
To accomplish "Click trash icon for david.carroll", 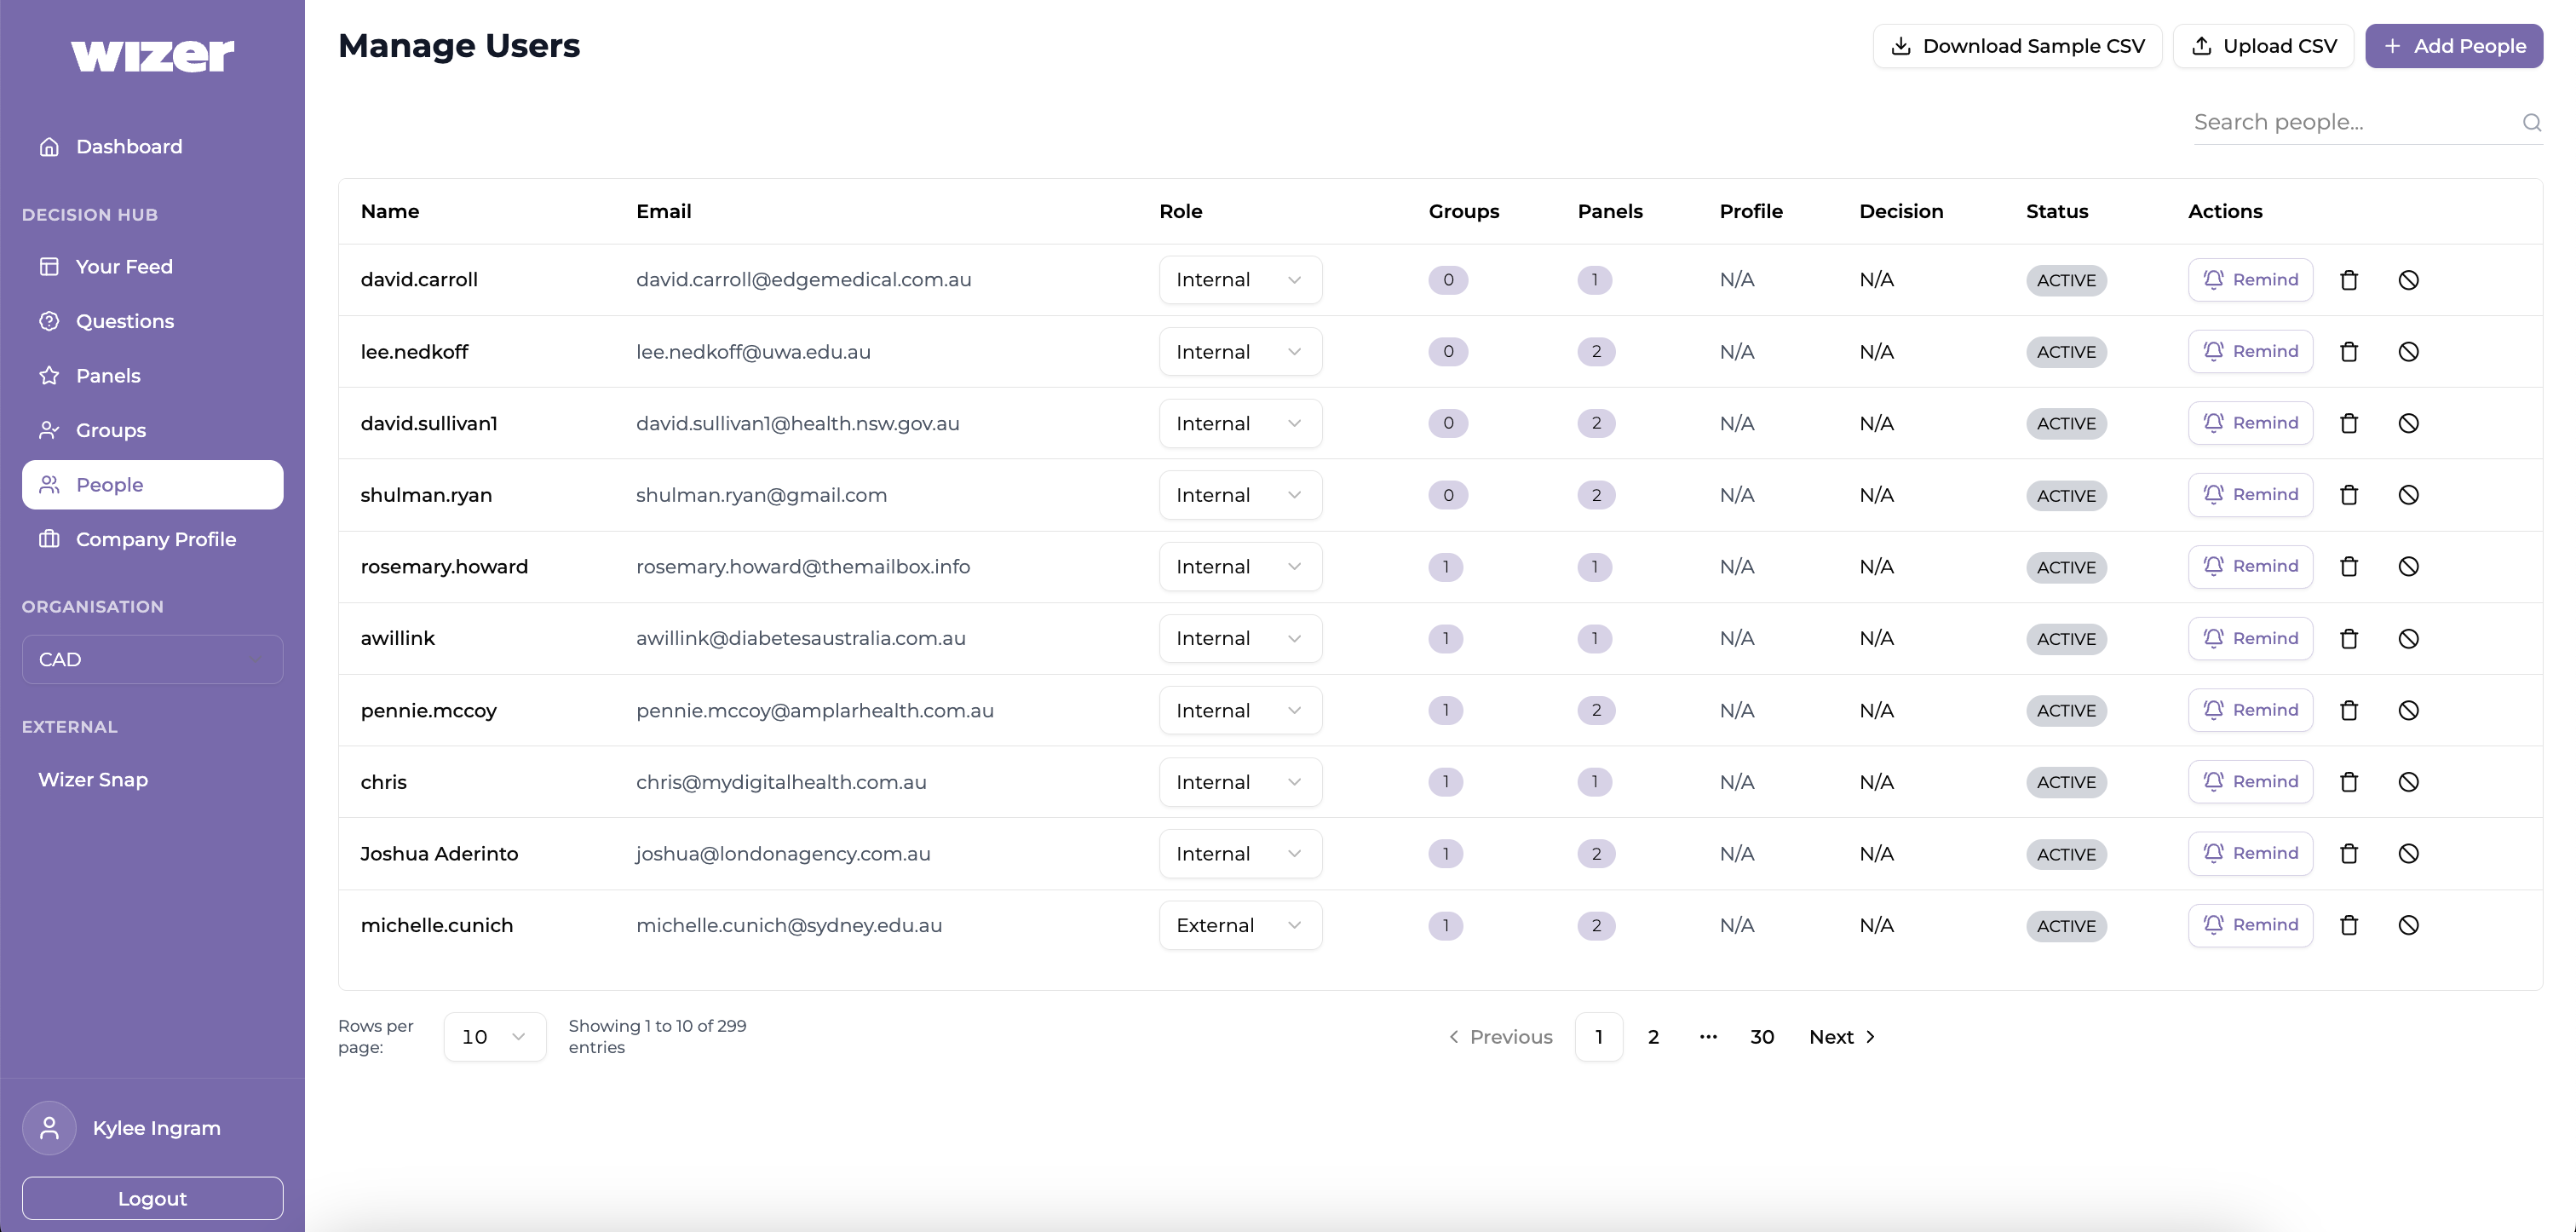I will click(2349, 280).
